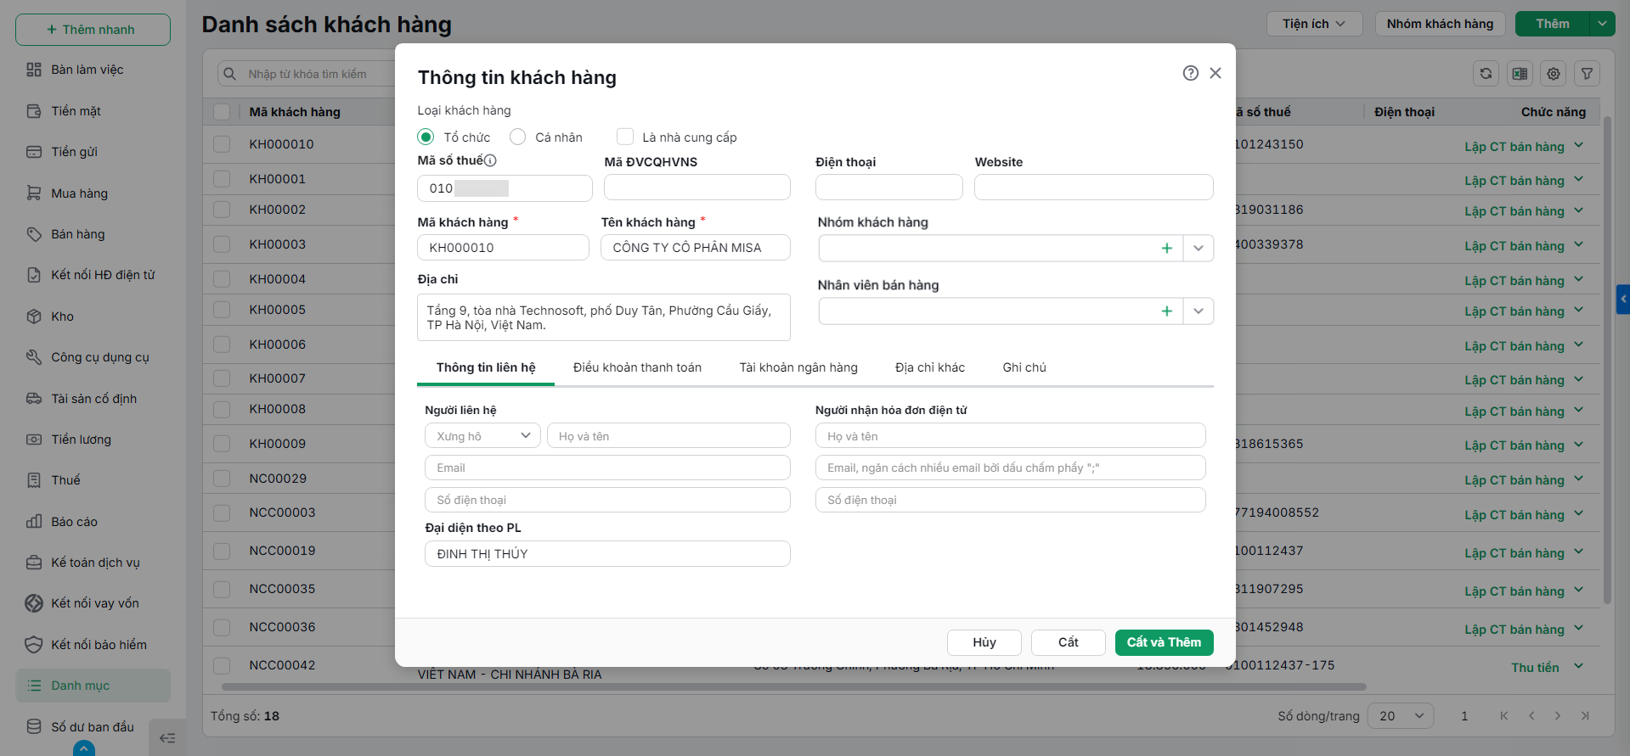Open the Nhóm khách hàng button

1440,24
